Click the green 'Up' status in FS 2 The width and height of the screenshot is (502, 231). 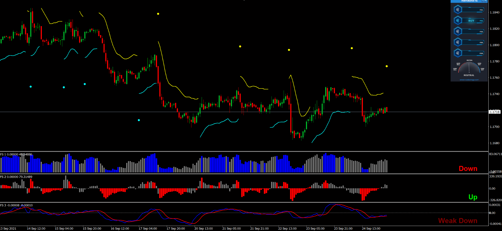pos(473,197)
